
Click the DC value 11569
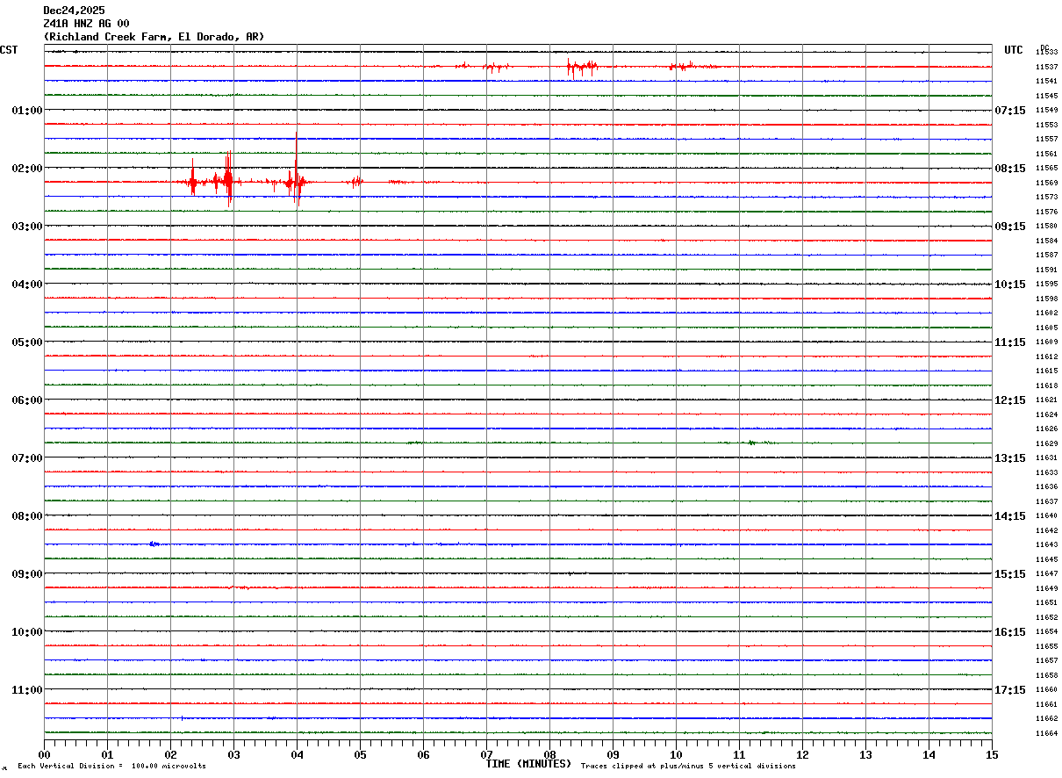(1046, 183)
